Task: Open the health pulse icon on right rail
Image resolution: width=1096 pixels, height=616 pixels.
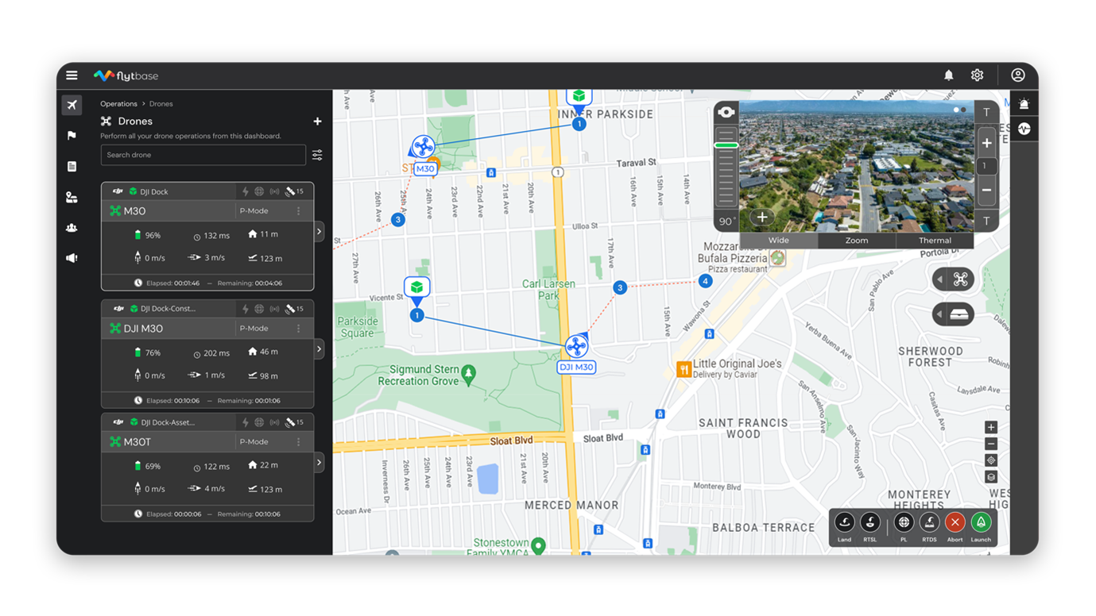Action: [1024, 129]
